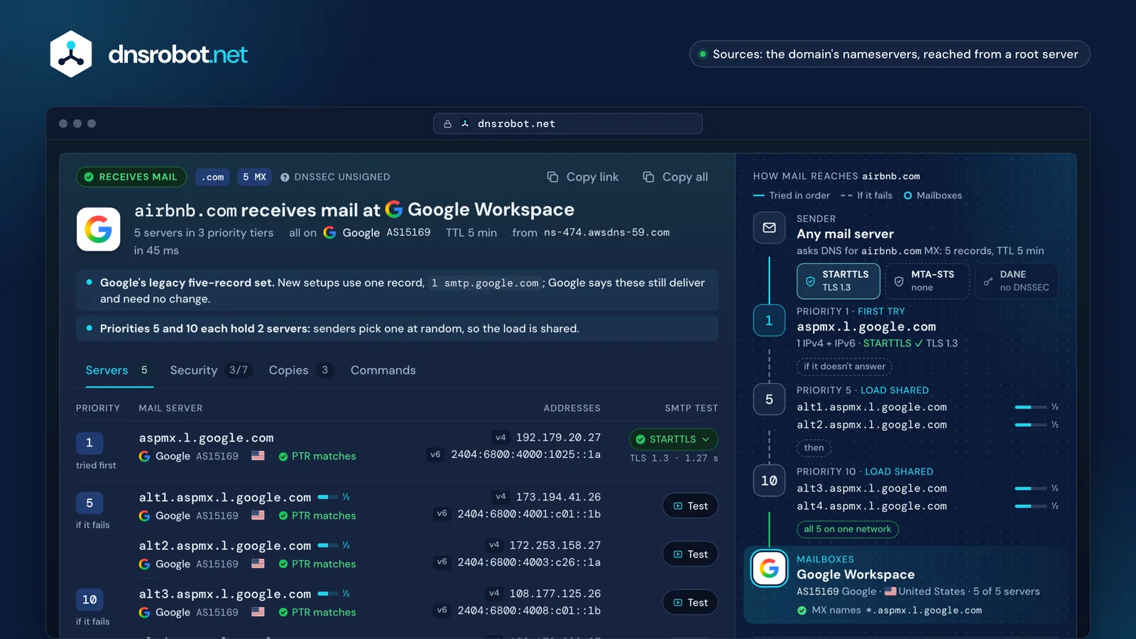
Task: Click the 5 MX badge
Action: (x=254, y=177)
